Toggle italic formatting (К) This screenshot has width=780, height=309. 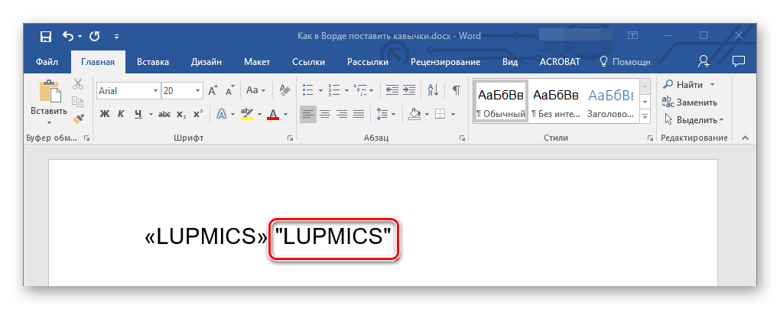[x=122, y=115]
